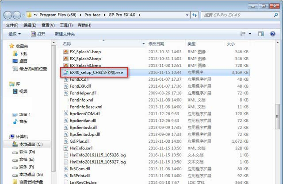Viewport: 283px width, 191px height.
Task: Expand arrow after Program Files (x86)
Action: (x=80, y=15)
